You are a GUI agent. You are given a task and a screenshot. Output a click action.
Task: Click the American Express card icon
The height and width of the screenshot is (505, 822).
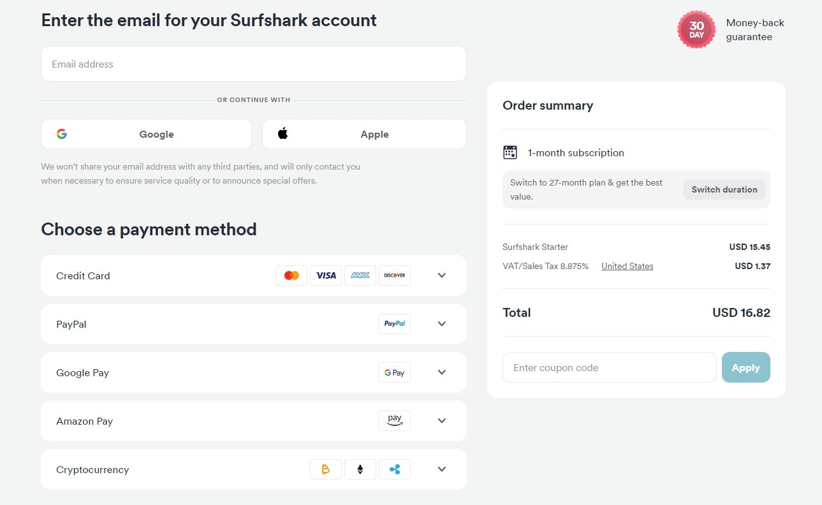pos(360,275)
